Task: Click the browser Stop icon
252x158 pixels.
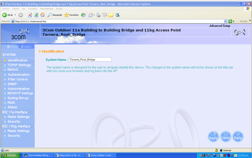Action: 30,15
